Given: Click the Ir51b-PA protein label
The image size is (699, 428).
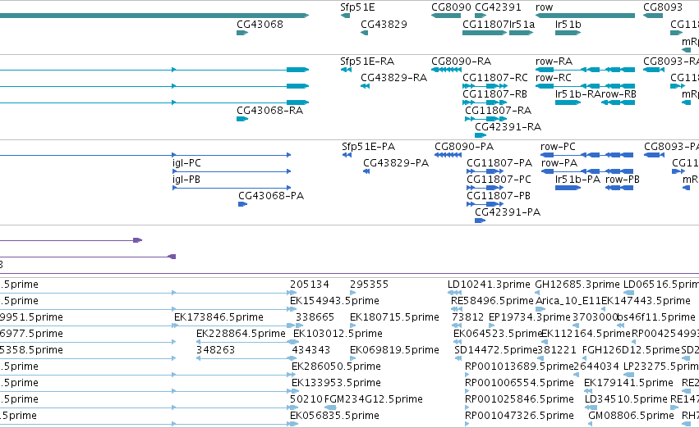Looking at the screenshot, I should 577,180.
